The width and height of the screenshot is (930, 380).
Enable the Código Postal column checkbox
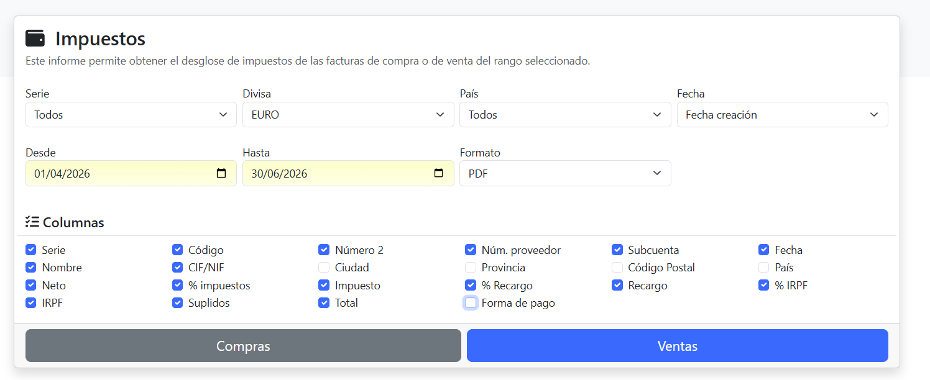point(617,268)
